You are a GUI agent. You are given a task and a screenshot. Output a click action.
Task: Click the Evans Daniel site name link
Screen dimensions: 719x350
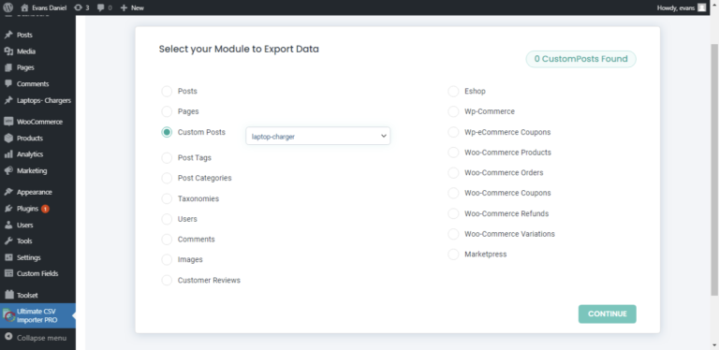[x=49, y=7]
